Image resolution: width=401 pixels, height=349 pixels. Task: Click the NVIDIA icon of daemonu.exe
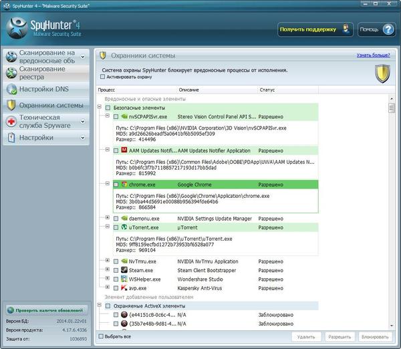click(x=124, y=218)
